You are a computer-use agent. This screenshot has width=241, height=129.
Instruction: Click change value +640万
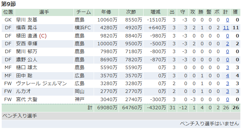pyautogui.click(x=157, y=28)
